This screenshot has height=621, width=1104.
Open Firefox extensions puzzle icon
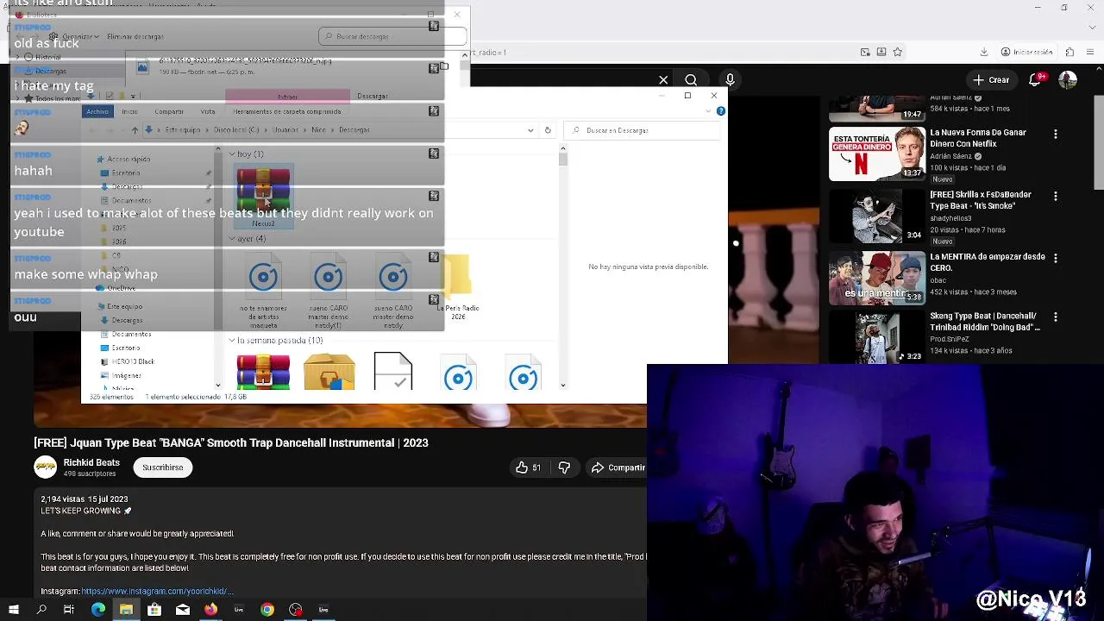coord(1070,53)
